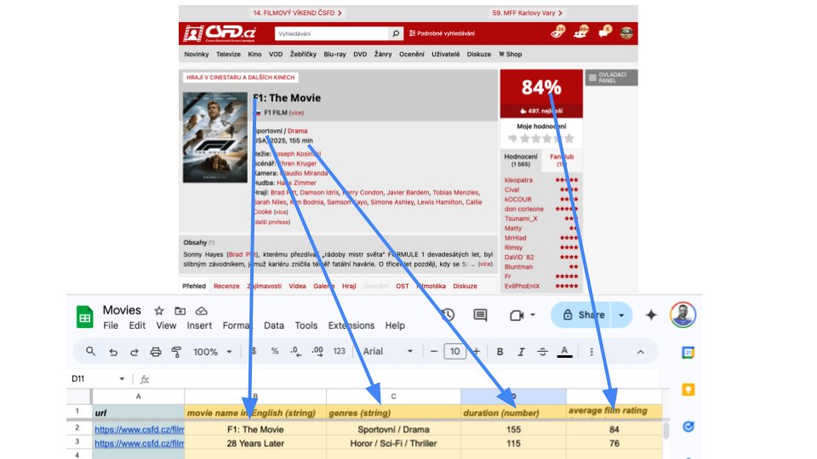This screenshot has height=459, width=817.
Task: Click the move to folder icon
Action: pyautogui.click(x=180, y=311)
